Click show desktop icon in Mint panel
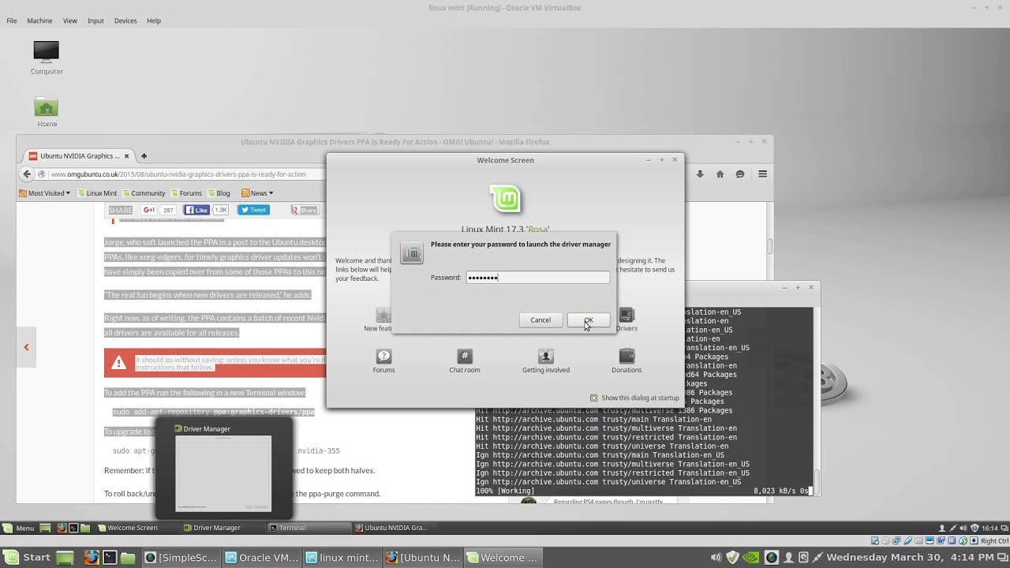Image resolution: width=1010 pixels, height=568 pixels. [x=46, y=528]
